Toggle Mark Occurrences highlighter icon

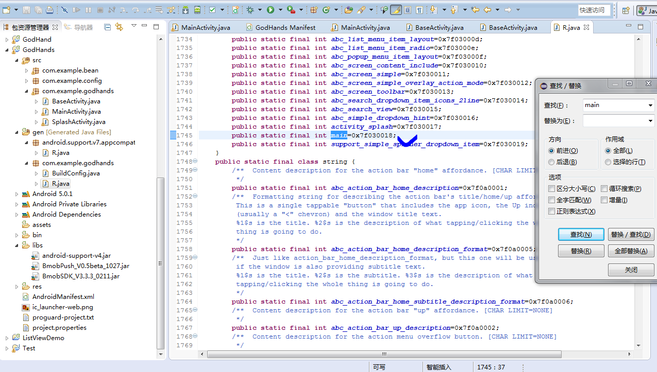point(396,10)
